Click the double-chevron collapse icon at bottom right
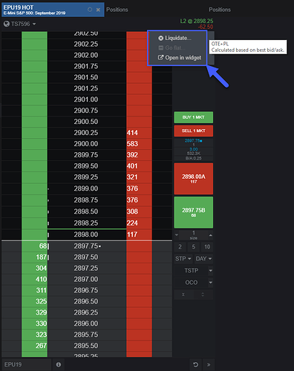294x371 pixels. [x=209, y=364]
